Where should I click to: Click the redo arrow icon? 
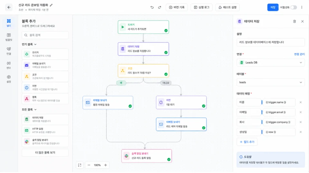[x=160, y=7]
